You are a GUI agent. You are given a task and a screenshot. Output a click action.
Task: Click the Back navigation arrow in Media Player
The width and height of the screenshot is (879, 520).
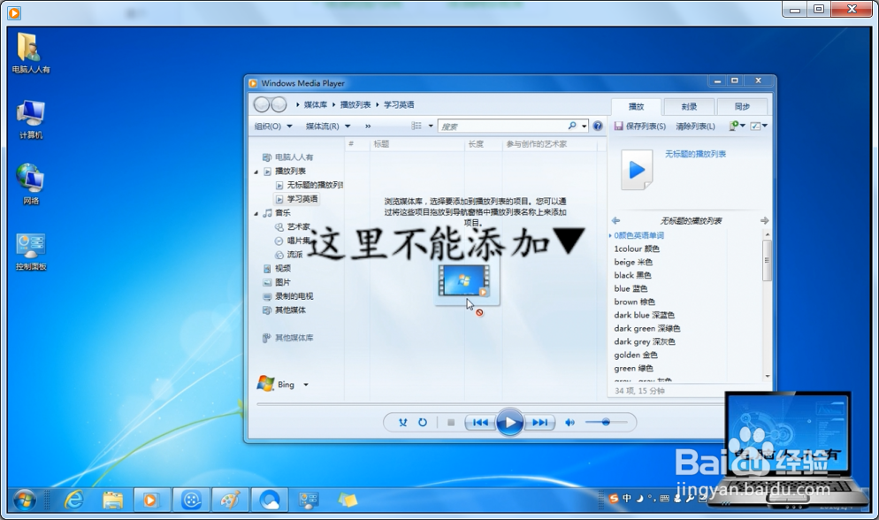tap(261, 104)
